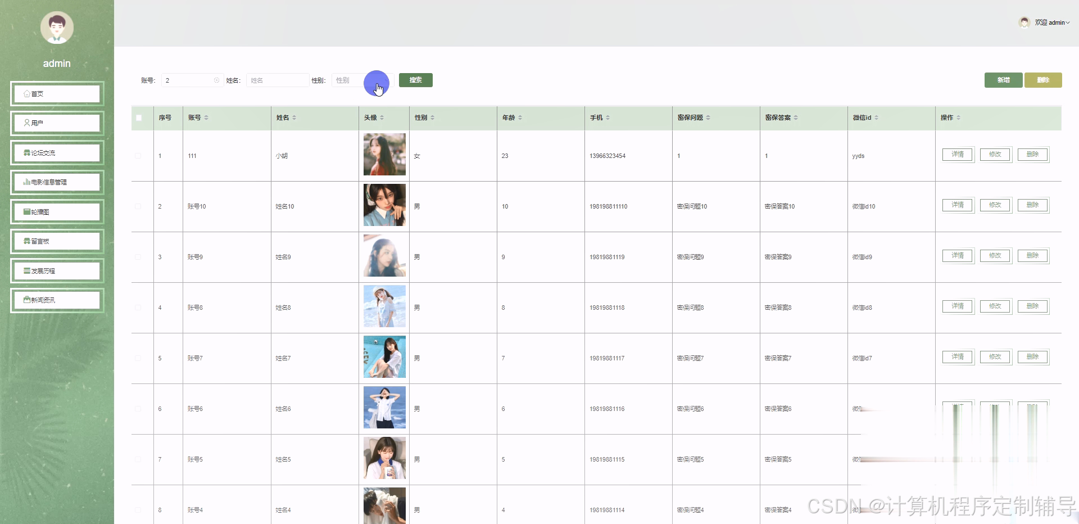Click avatar thumbnail in the 姓名6 row

tap(384, 407)
